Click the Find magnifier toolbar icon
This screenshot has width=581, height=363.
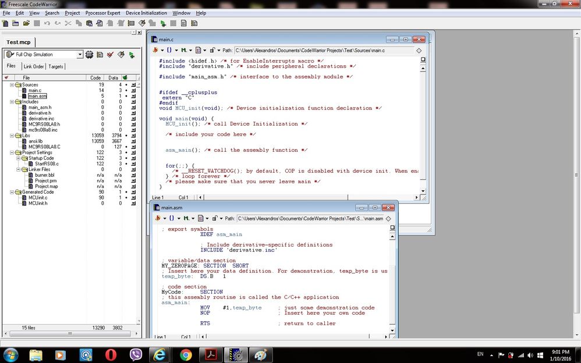(x=100, y=23)
